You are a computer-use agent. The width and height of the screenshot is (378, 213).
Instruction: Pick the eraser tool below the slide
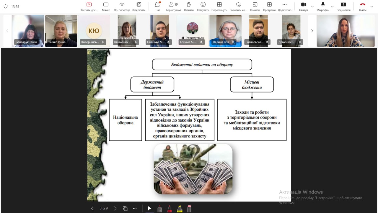[x=189, y=209]
